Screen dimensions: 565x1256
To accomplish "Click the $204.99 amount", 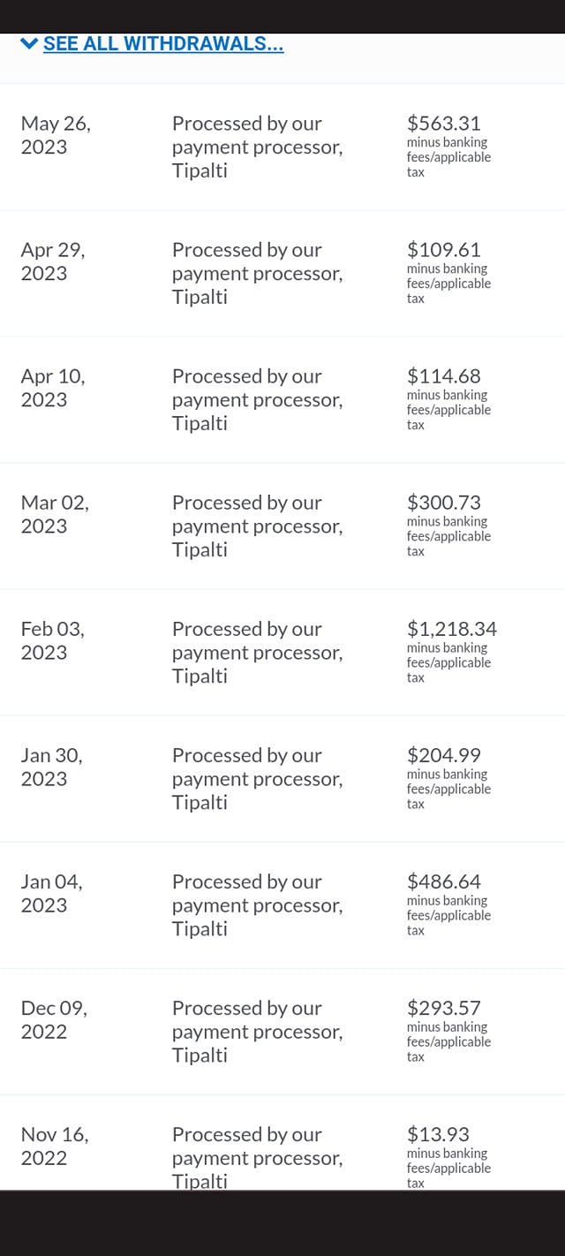I will [x=443, y=755].
